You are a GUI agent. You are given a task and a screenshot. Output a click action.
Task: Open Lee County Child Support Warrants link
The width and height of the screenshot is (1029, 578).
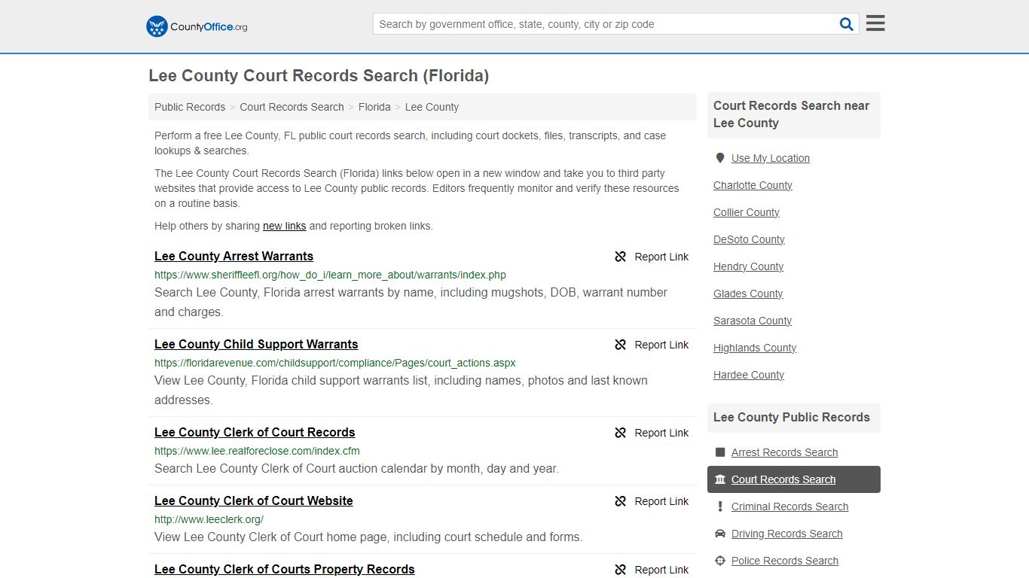point(256,345)
